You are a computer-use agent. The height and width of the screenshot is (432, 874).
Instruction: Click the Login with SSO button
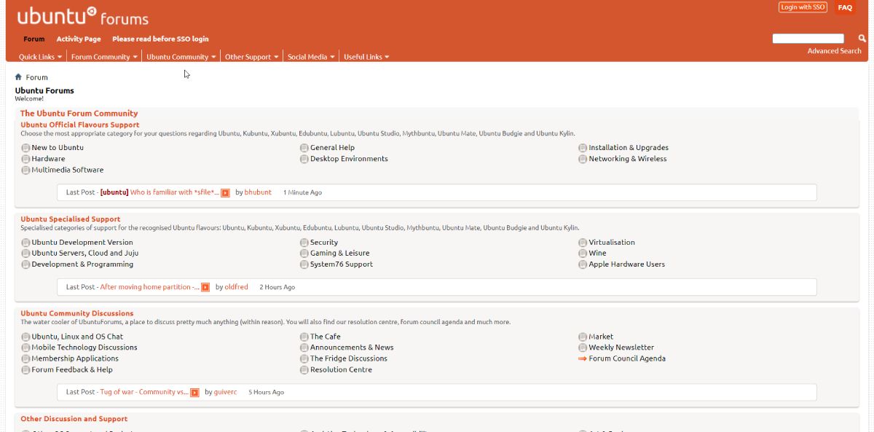point(803,7)
